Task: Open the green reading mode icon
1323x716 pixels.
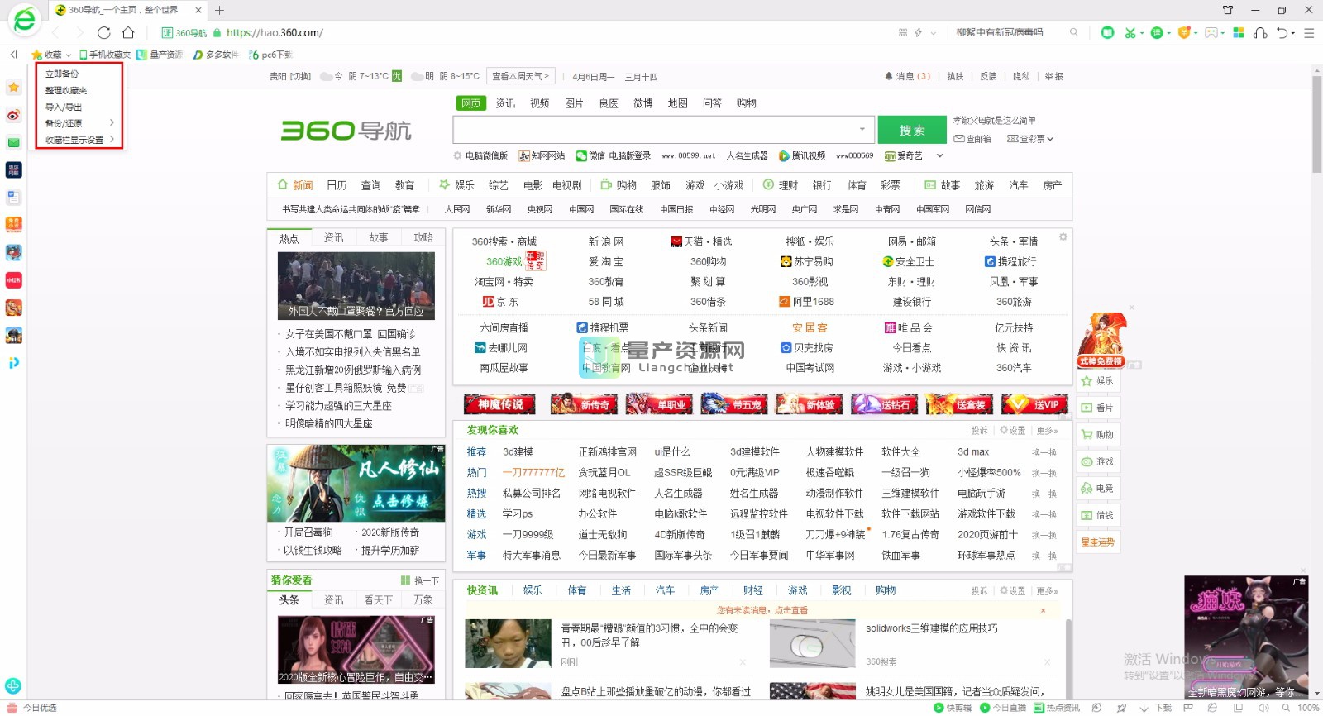Action: tap(1108, 33)
